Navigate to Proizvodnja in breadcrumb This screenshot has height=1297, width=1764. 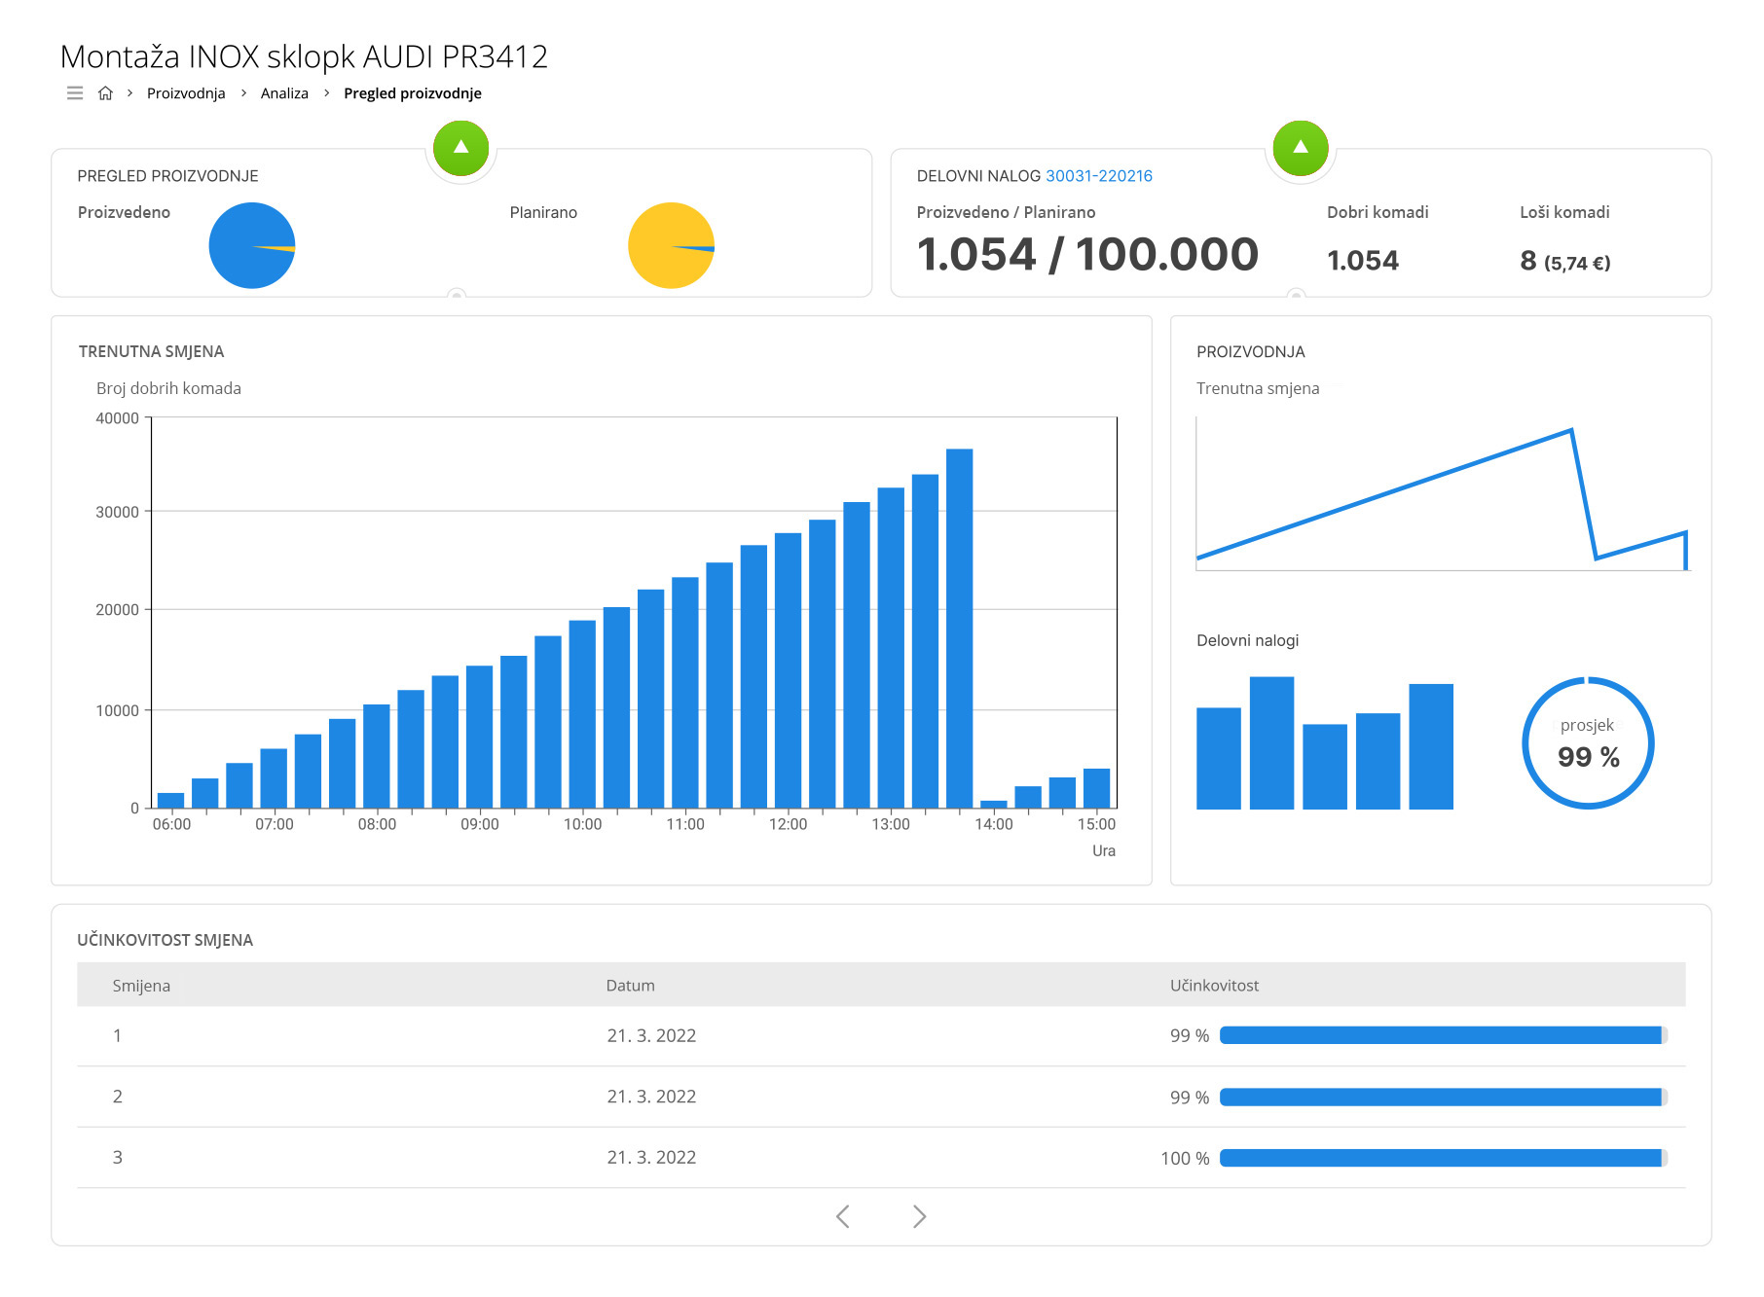tap(186, 93)
